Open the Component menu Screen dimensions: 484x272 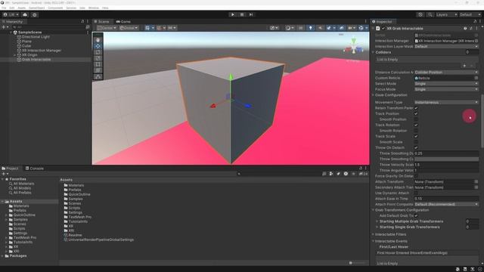coord(55,8)
